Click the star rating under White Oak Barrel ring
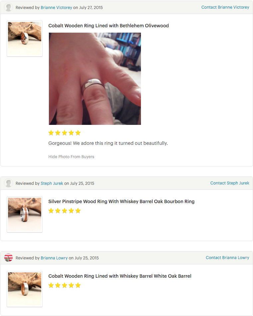The image size is (253, 316). [x=64, y=285]
